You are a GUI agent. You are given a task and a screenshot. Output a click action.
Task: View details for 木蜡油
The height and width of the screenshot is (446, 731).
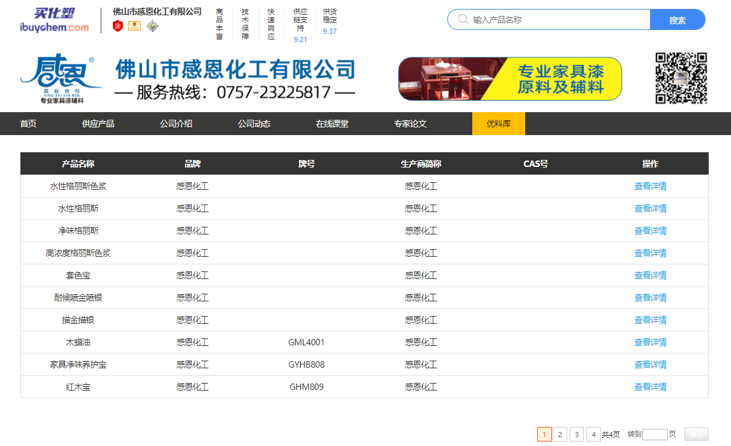650,342
